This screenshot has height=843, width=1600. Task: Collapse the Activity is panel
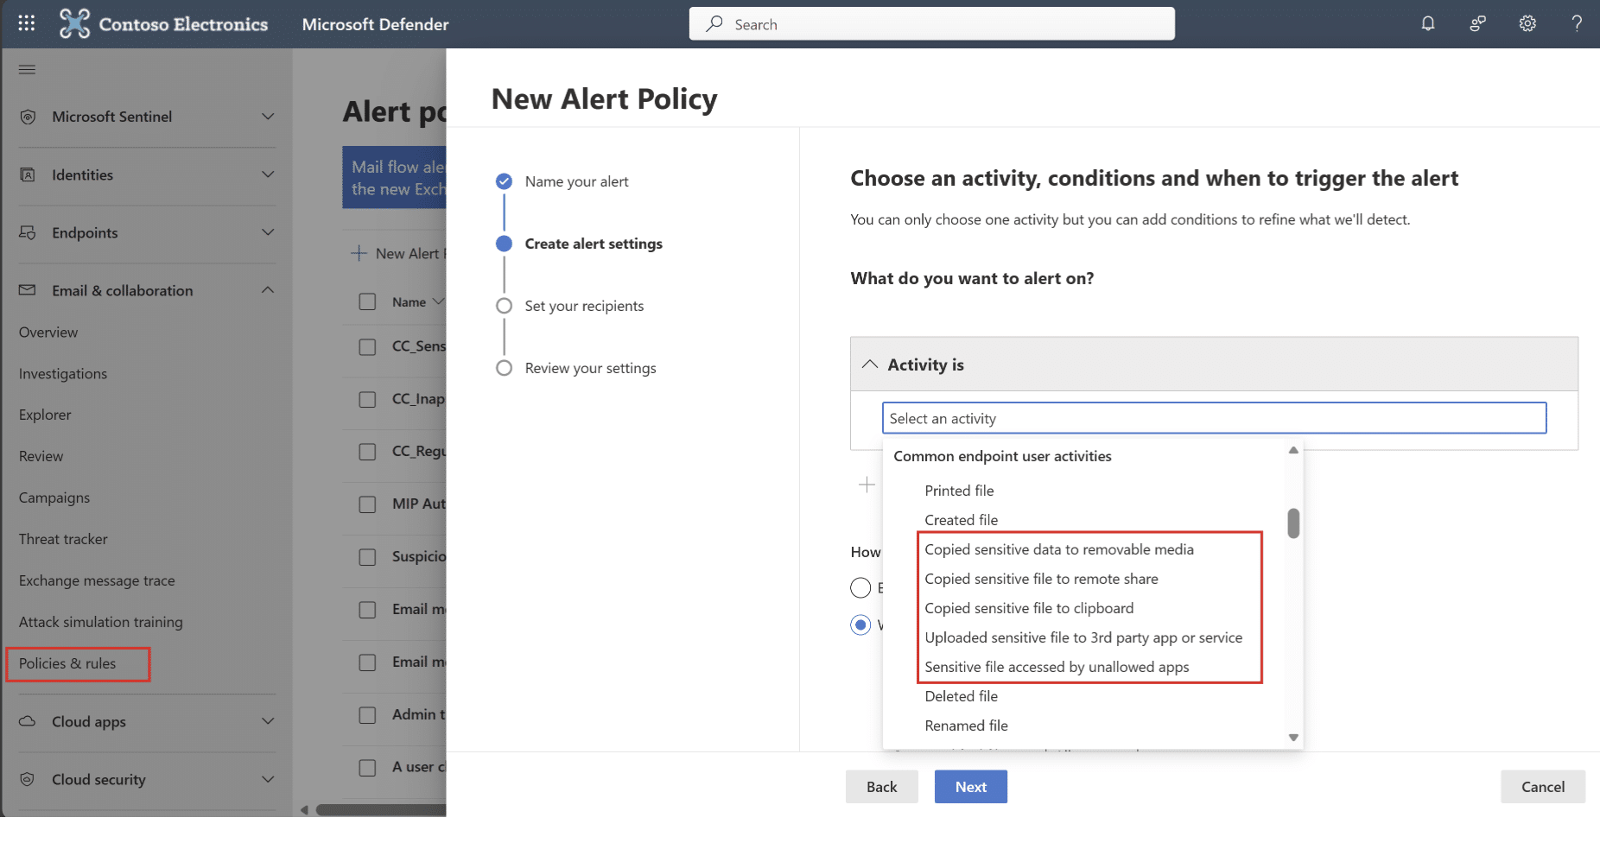870,364
